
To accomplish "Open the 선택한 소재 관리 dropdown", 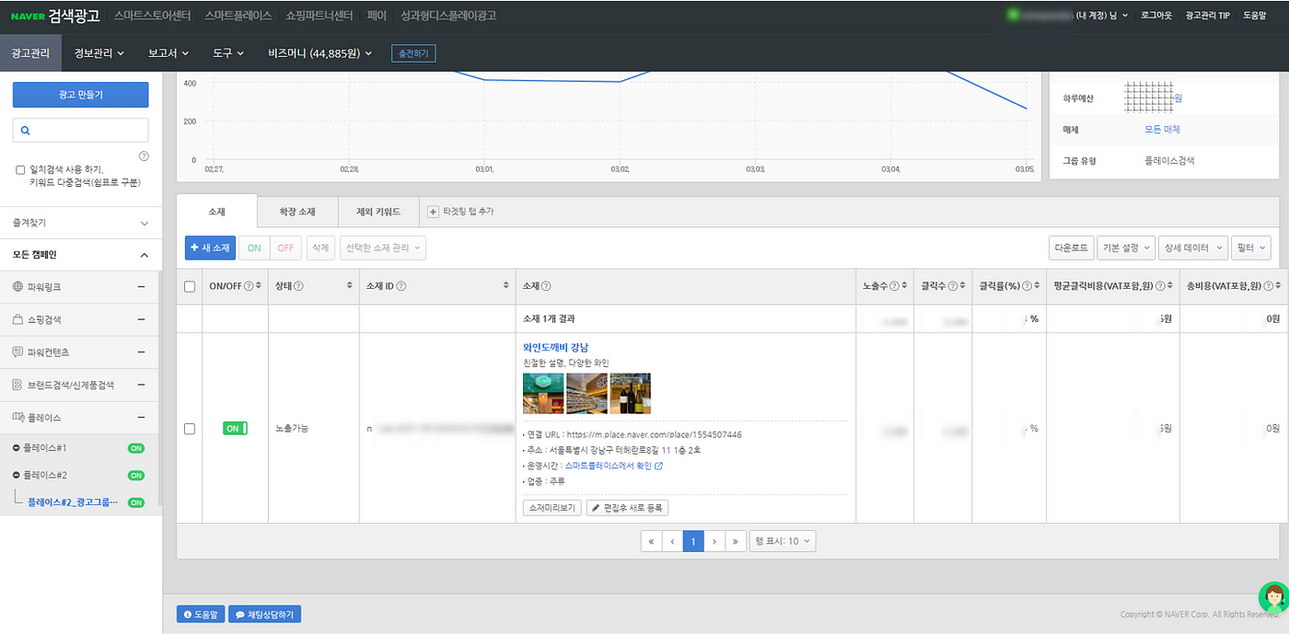I will [383, 248].
